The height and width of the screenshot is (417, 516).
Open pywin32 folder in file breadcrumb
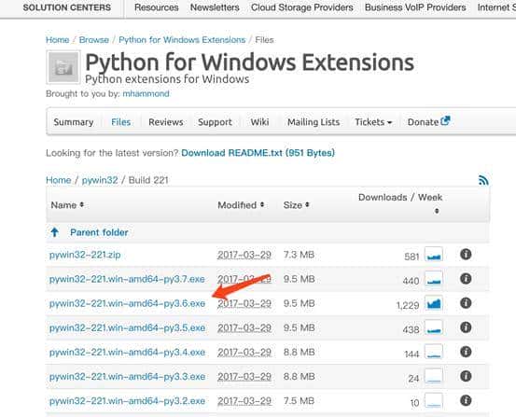coord(100,180)
